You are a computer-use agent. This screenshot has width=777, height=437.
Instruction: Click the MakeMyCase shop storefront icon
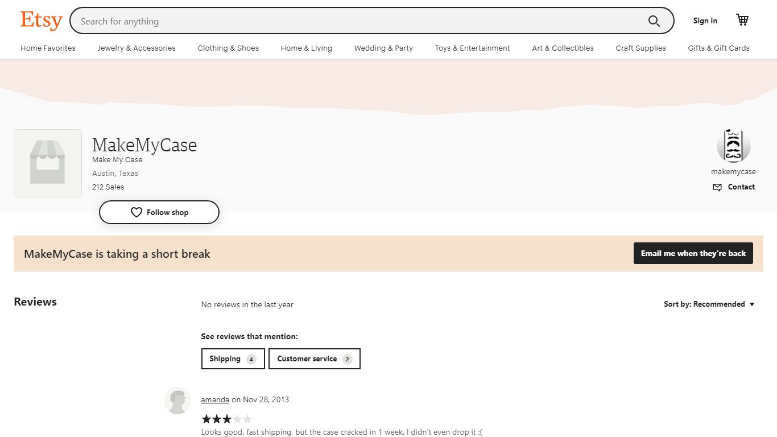[48, 163]
